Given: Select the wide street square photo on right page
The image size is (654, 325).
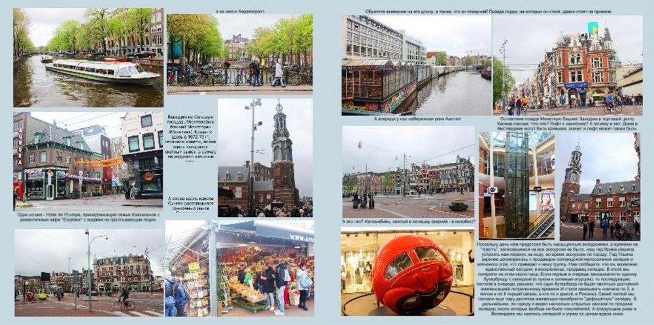Looking at the screenshot, I should (x=408, y=172).
